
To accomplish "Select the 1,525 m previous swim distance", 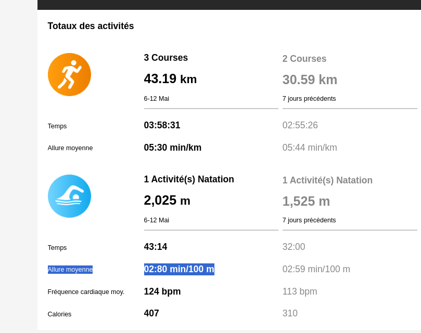I will coord(306,201).
